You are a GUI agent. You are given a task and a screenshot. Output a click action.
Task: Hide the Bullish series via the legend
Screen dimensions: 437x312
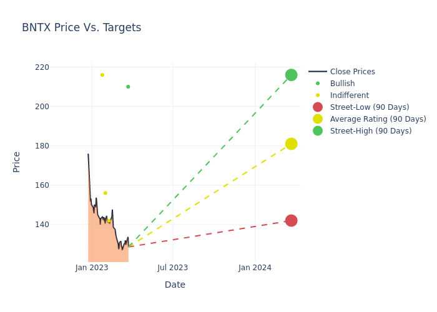coord(342,84)
